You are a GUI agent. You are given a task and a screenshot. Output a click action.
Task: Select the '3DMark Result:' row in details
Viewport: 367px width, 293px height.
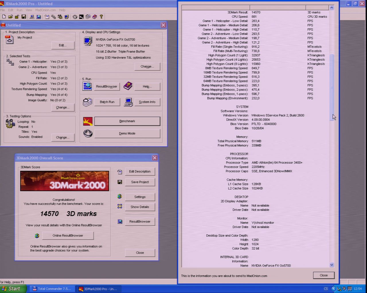tap(255, 12)
